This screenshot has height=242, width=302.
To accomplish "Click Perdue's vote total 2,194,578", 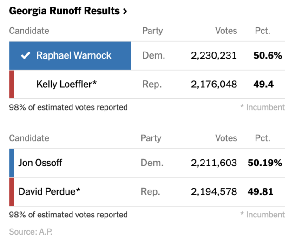I will pyautogui.click(x=214, y=191).
